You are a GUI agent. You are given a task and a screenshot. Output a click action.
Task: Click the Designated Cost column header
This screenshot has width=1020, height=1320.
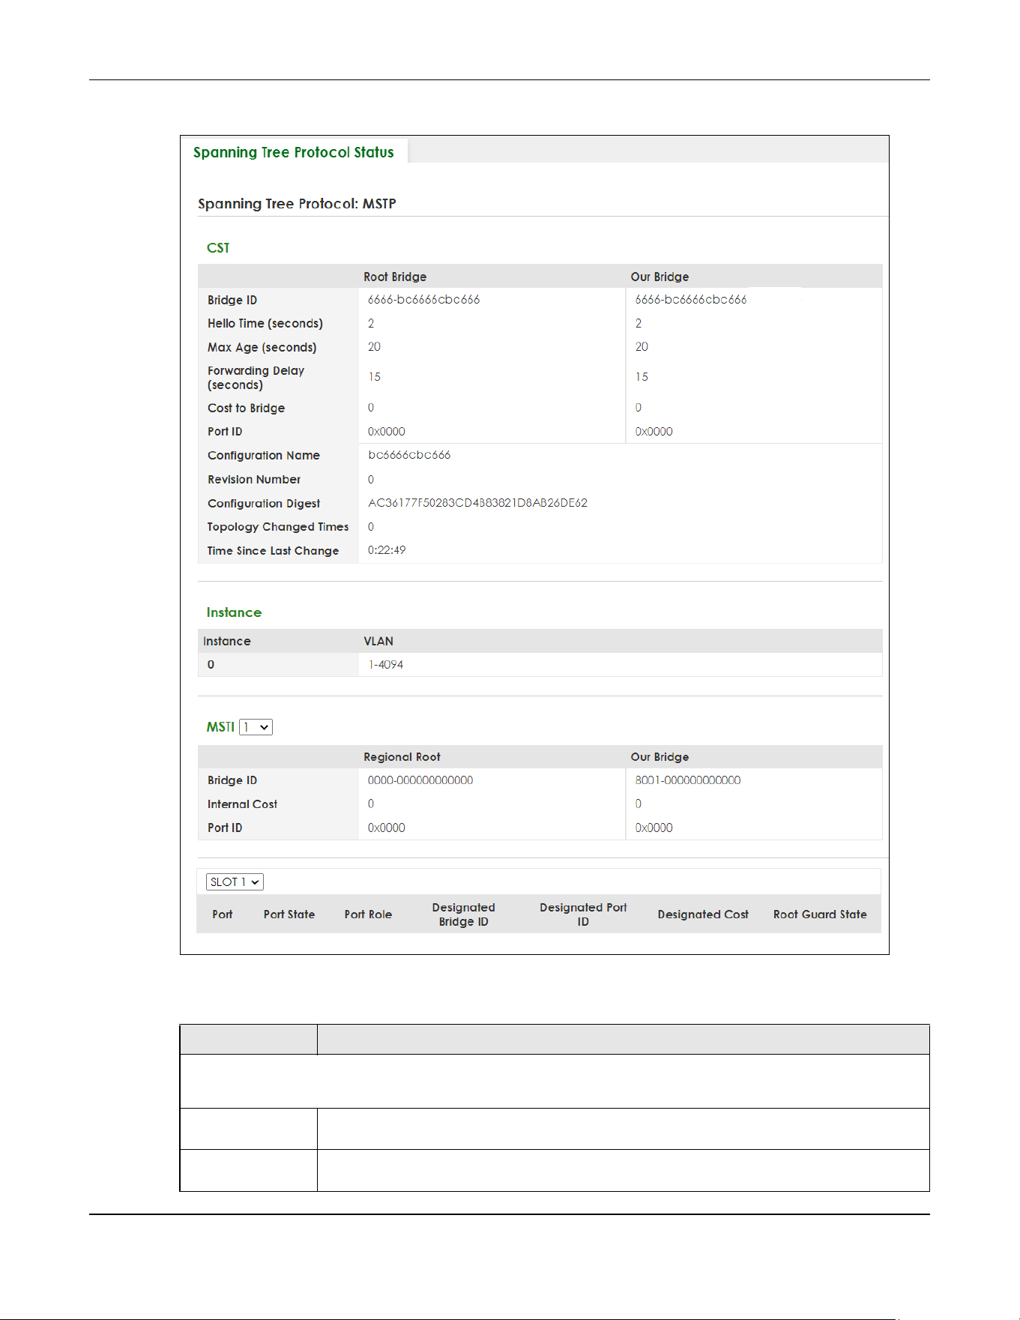703,914
